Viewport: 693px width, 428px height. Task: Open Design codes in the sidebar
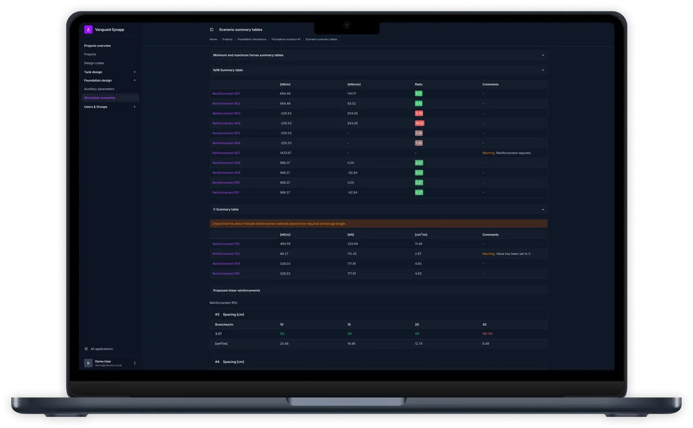(x=94, y=63)
